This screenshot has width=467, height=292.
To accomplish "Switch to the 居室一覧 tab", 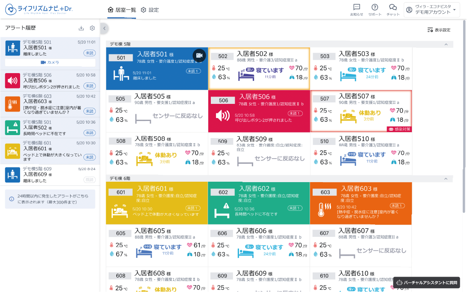I will pyautogui.click(x=122, y=9).
